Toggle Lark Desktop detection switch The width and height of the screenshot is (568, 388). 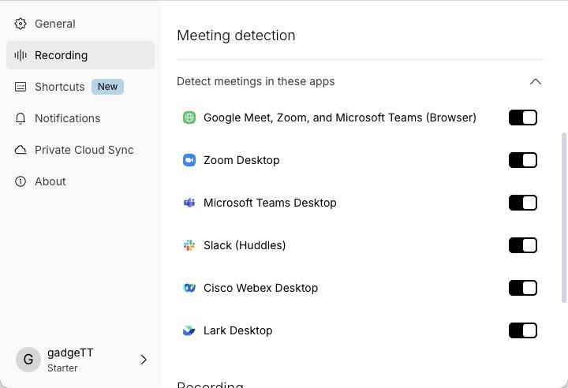pyautogui.click(x=523, y=330)
